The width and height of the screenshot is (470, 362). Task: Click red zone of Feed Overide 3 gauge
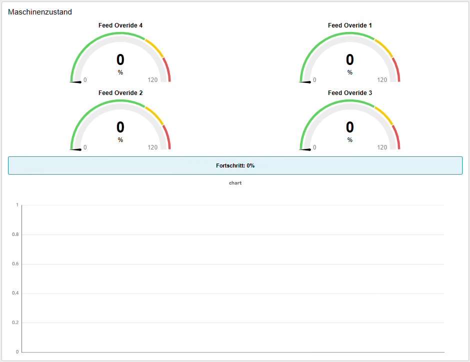[x=396, y=137]
